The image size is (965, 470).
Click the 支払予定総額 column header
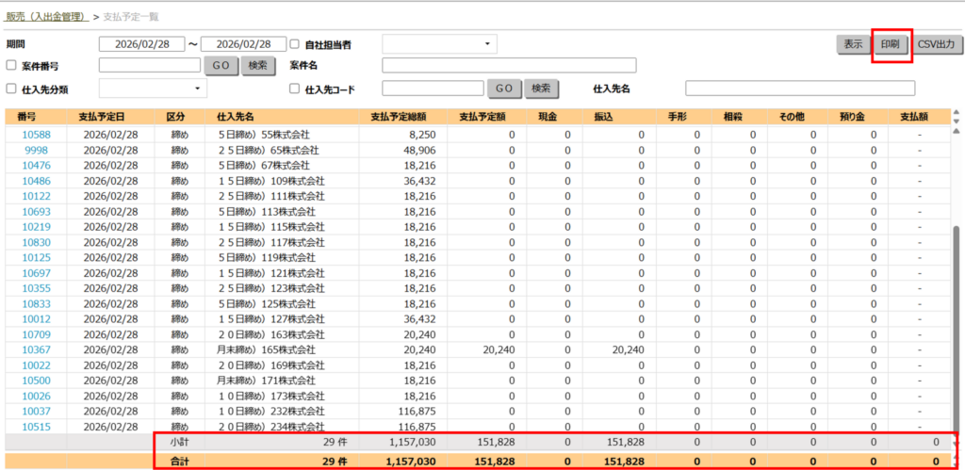(x=402, y=117)
